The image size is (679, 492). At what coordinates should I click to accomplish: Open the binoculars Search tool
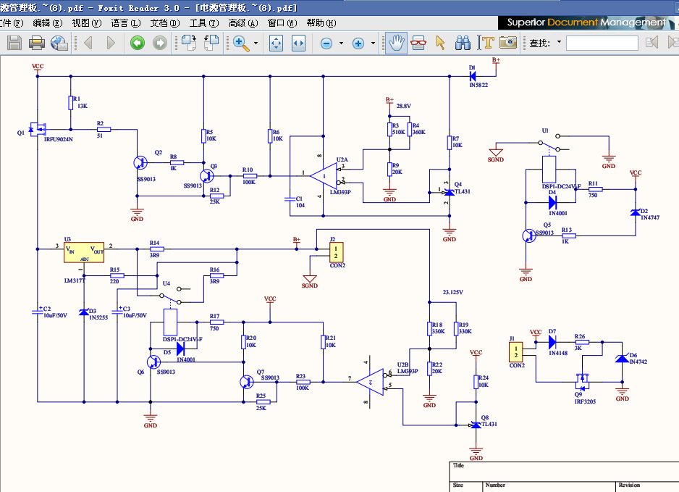463,43
